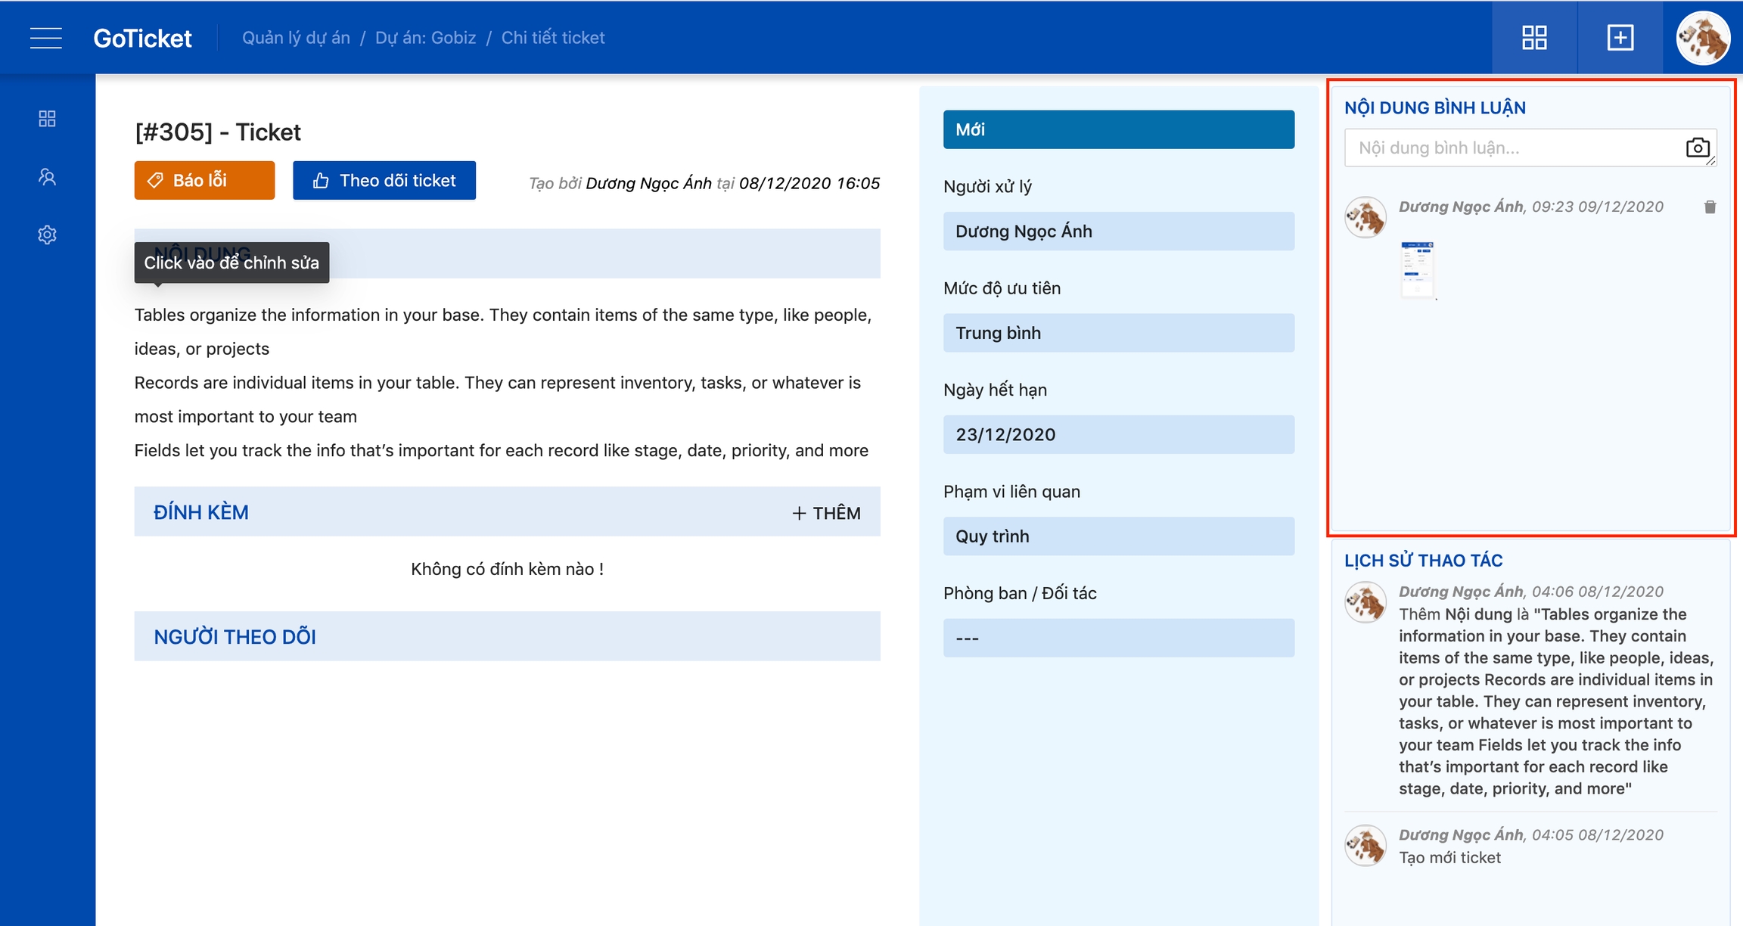The height and width of the screenshot is (926, 1743).
Task: Click the add new ticket plus icon
Action: click(1620, 38)
